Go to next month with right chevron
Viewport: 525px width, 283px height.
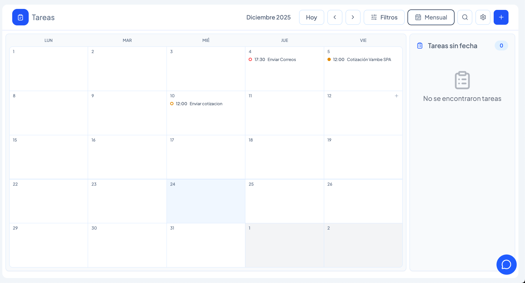(x=353, y=17)
